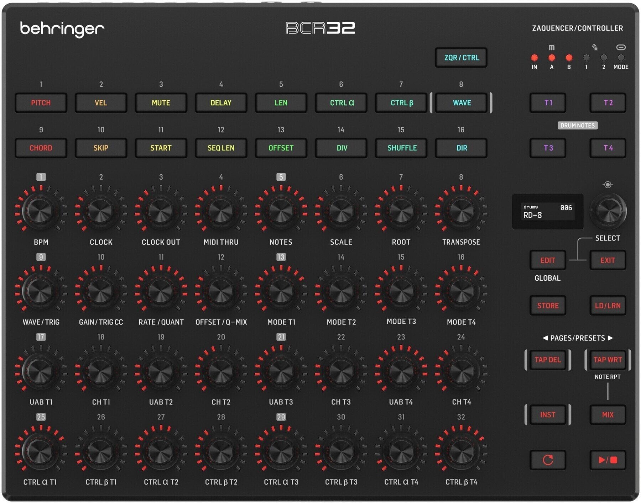The height and width of the screenshot is (503, 641).
Task: Click the IN MIDI indicator LED
Action: [534, 58]
